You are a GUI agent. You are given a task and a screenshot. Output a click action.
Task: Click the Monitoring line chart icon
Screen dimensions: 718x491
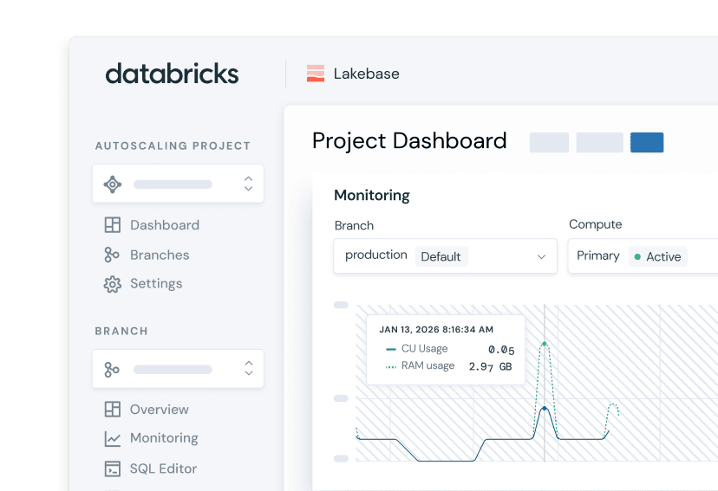pyautogui.click(x=112, y=439)
